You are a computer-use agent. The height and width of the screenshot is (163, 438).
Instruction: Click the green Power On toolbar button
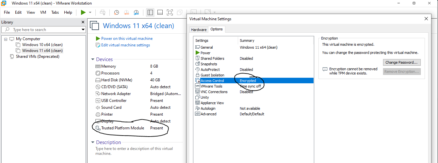click(x=83, y=12)
